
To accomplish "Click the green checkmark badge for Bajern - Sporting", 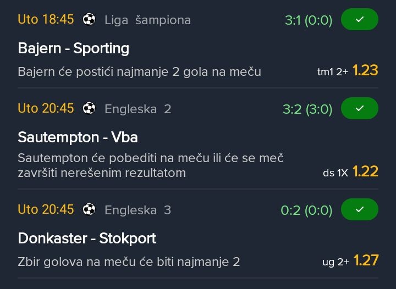I will click(359, 20).
